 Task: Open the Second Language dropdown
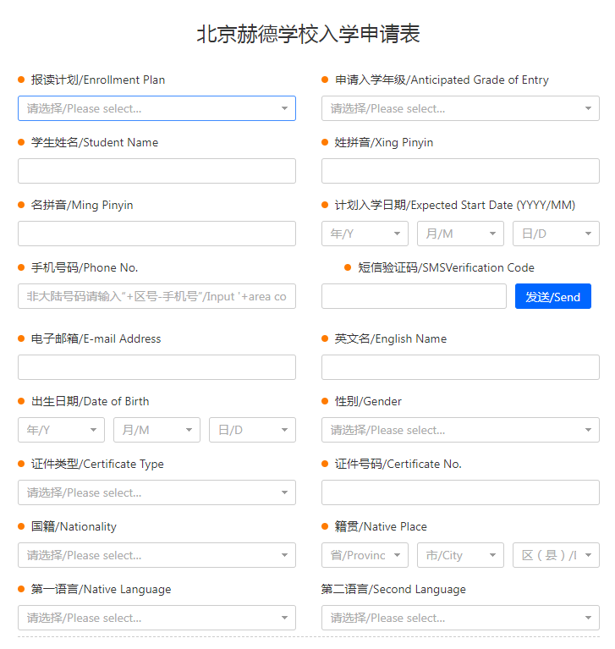pos(460,618)
